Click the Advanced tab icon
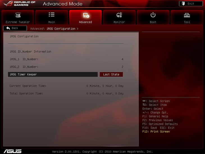205x154 pixels. pos(85,15)
